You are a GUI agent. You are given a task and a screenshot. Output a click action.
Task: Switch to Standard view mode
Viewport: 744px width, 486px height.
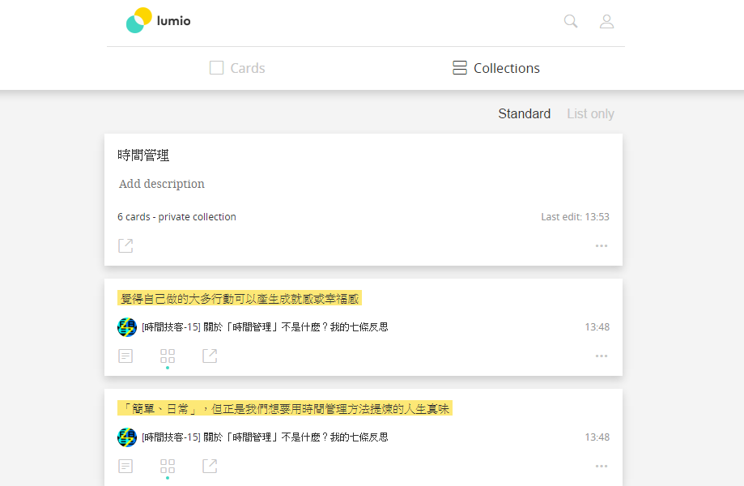point(525,114)
